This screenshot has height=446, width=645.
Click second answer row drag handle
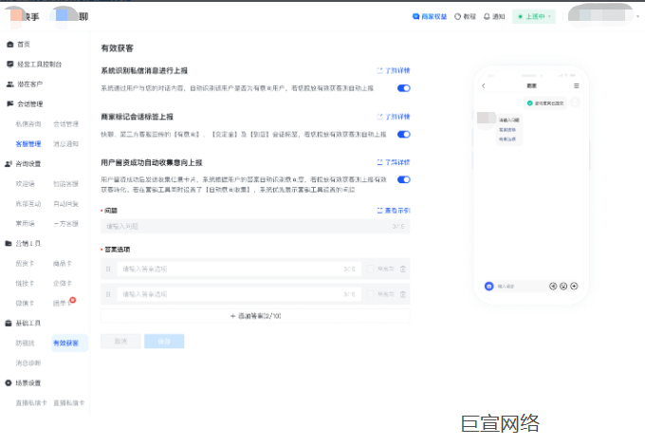coord(108,294)
